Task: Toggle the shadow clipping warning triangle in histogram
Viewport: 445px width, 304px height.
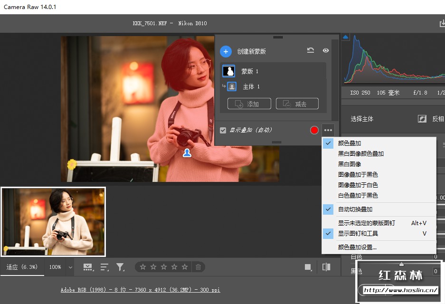Action: tap(345, 37)
